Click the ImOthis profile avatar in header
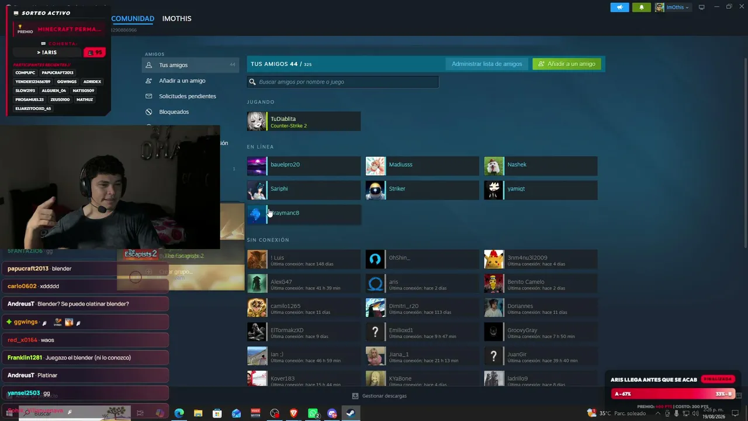The width and height of the screenshot is (748, 421). coord(660,7)
